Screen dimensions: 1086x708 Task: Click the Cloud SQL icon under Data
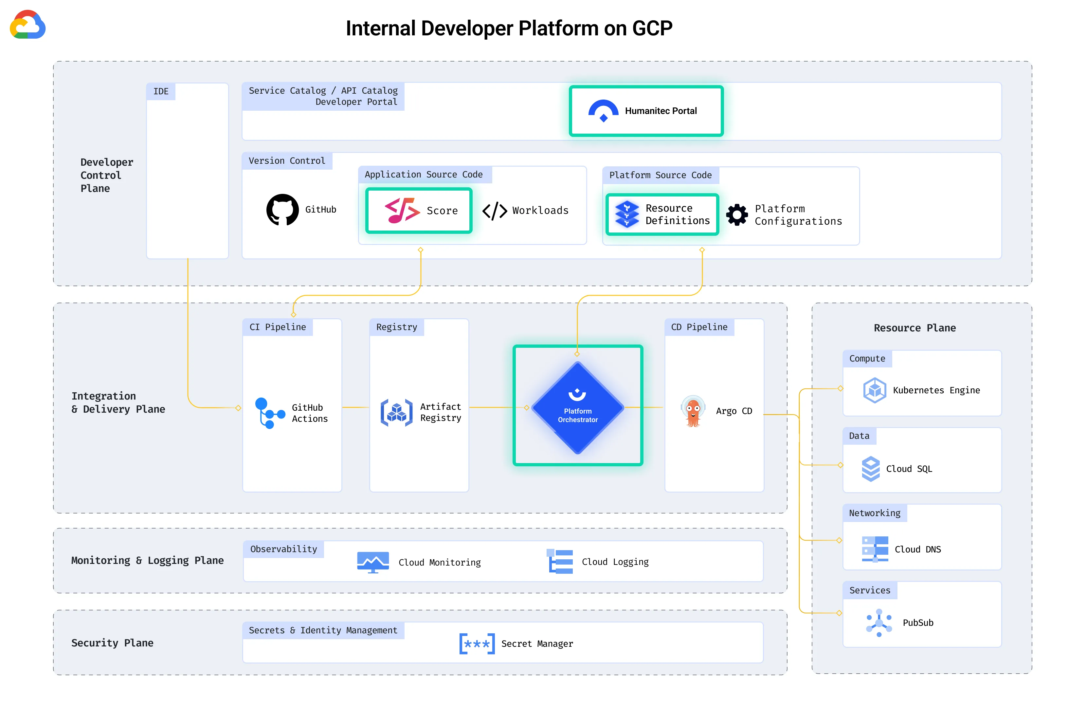pos(872,468)
